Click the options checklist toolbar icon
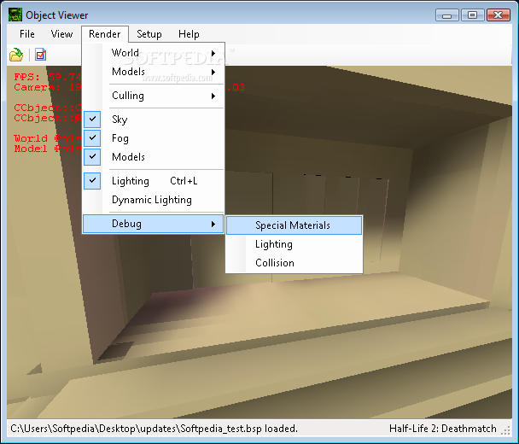This screenshot has width=519, height=444. 41,55
